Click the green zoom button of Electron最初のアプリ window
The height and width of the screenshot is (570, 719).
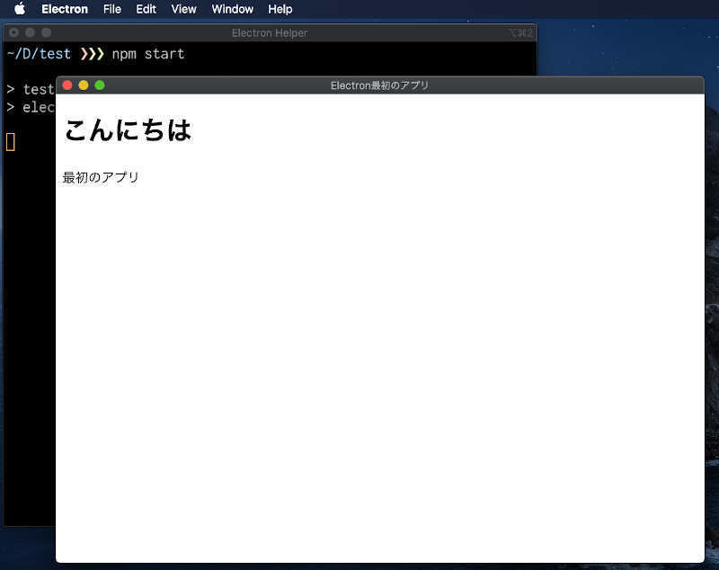(x=99, y=85)
